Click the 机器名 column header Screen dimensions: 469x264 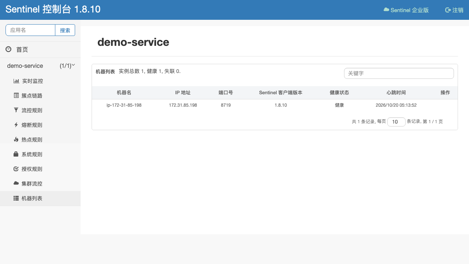point(124,93)
